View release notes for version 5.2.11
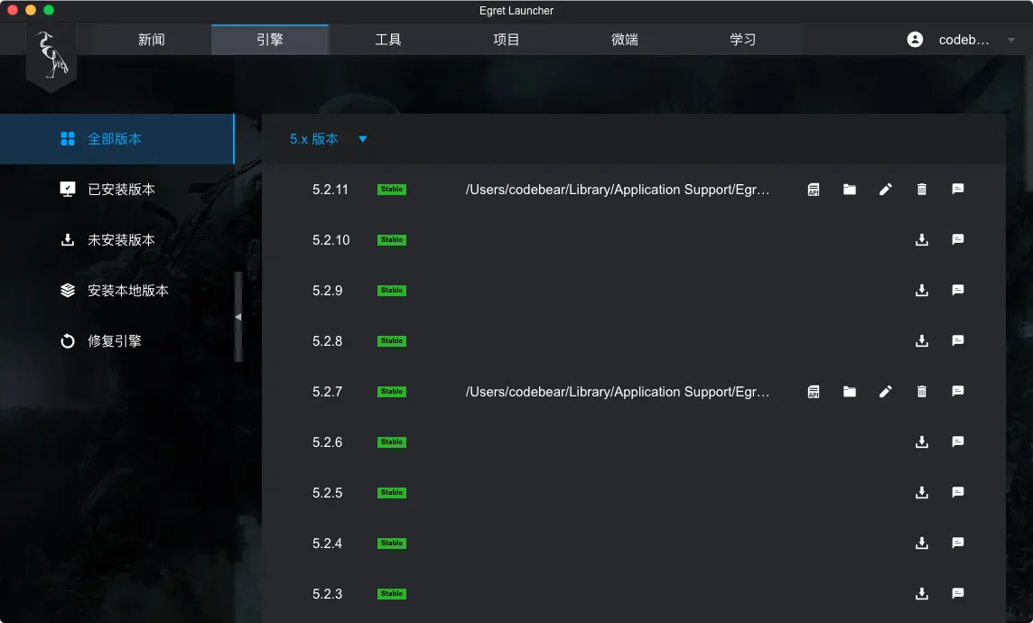 click(x=958, y=190)
